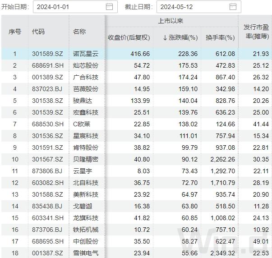Click turnover rate value 867.40

click(x=226, y=77)
